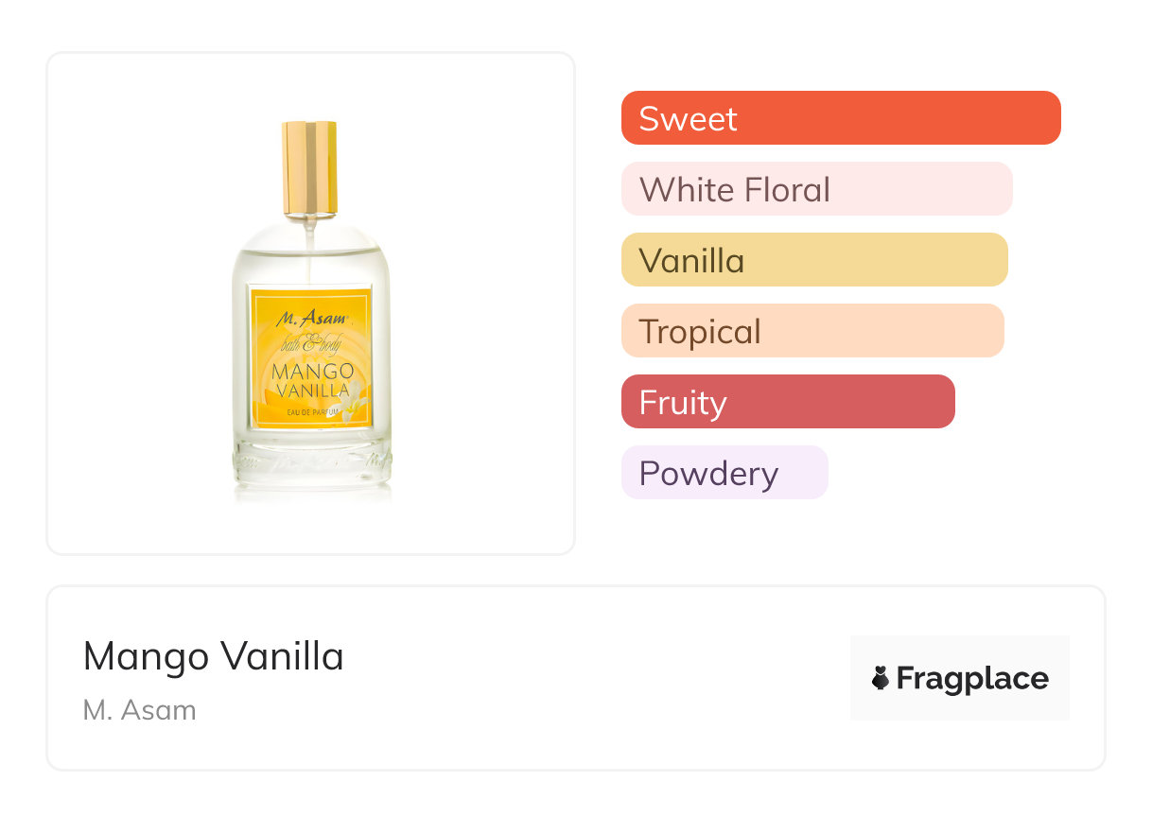Click the clear glass base of the bottle

(311, 466)
